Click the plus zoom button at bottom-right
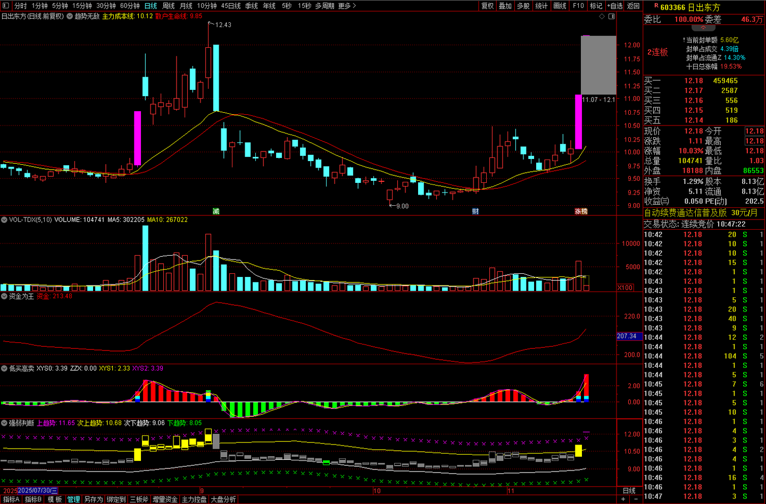Screen dimensions: 766x504 [x=623, y=499]
